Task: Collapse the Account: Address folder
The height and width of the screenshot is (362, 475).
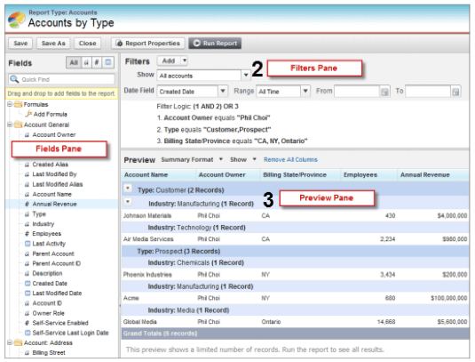Action: 10,342
